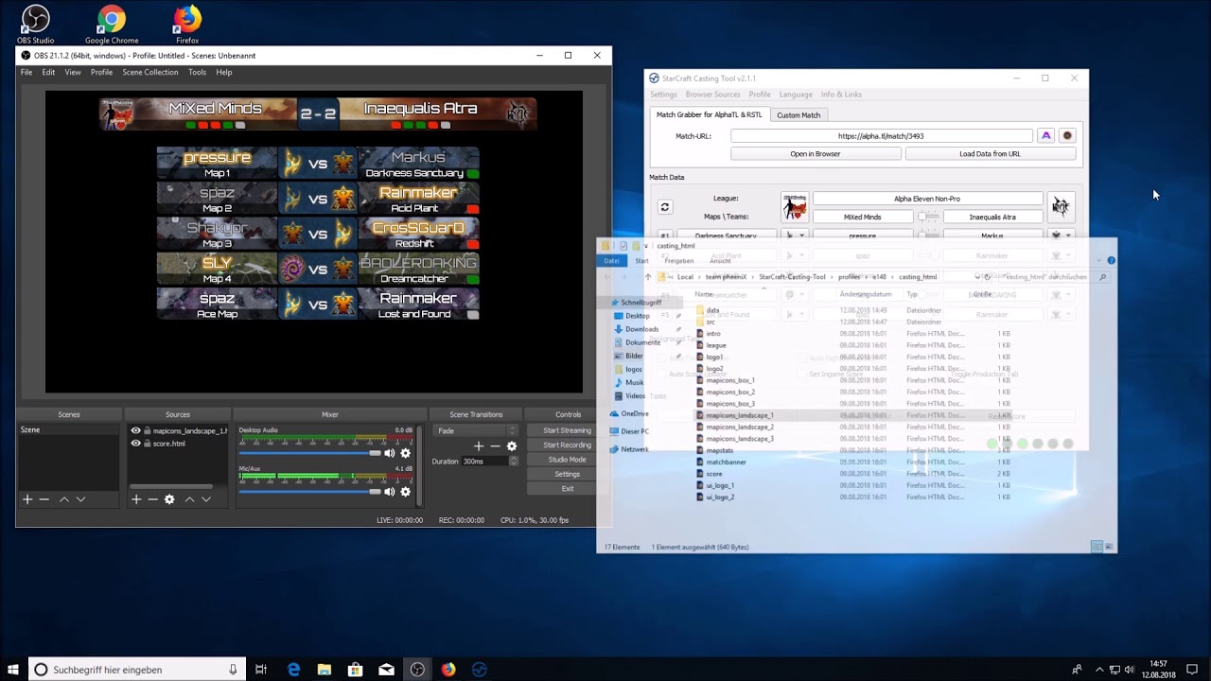This screenshot has width=1211, height=681.
Task: Remove selected source with minus icon
Action: (152, 499)
